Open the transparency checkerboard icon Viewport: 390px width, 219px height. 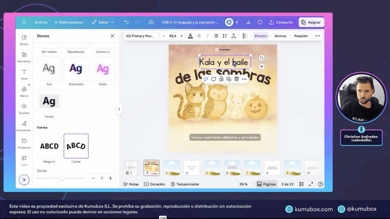tap(245, 36)
